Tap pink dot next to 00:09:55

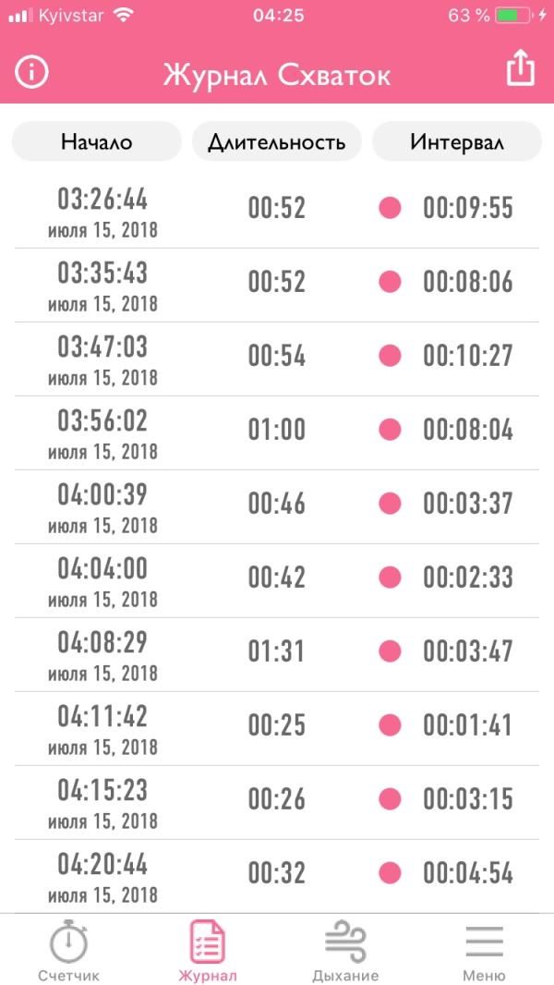pos(390,207)
